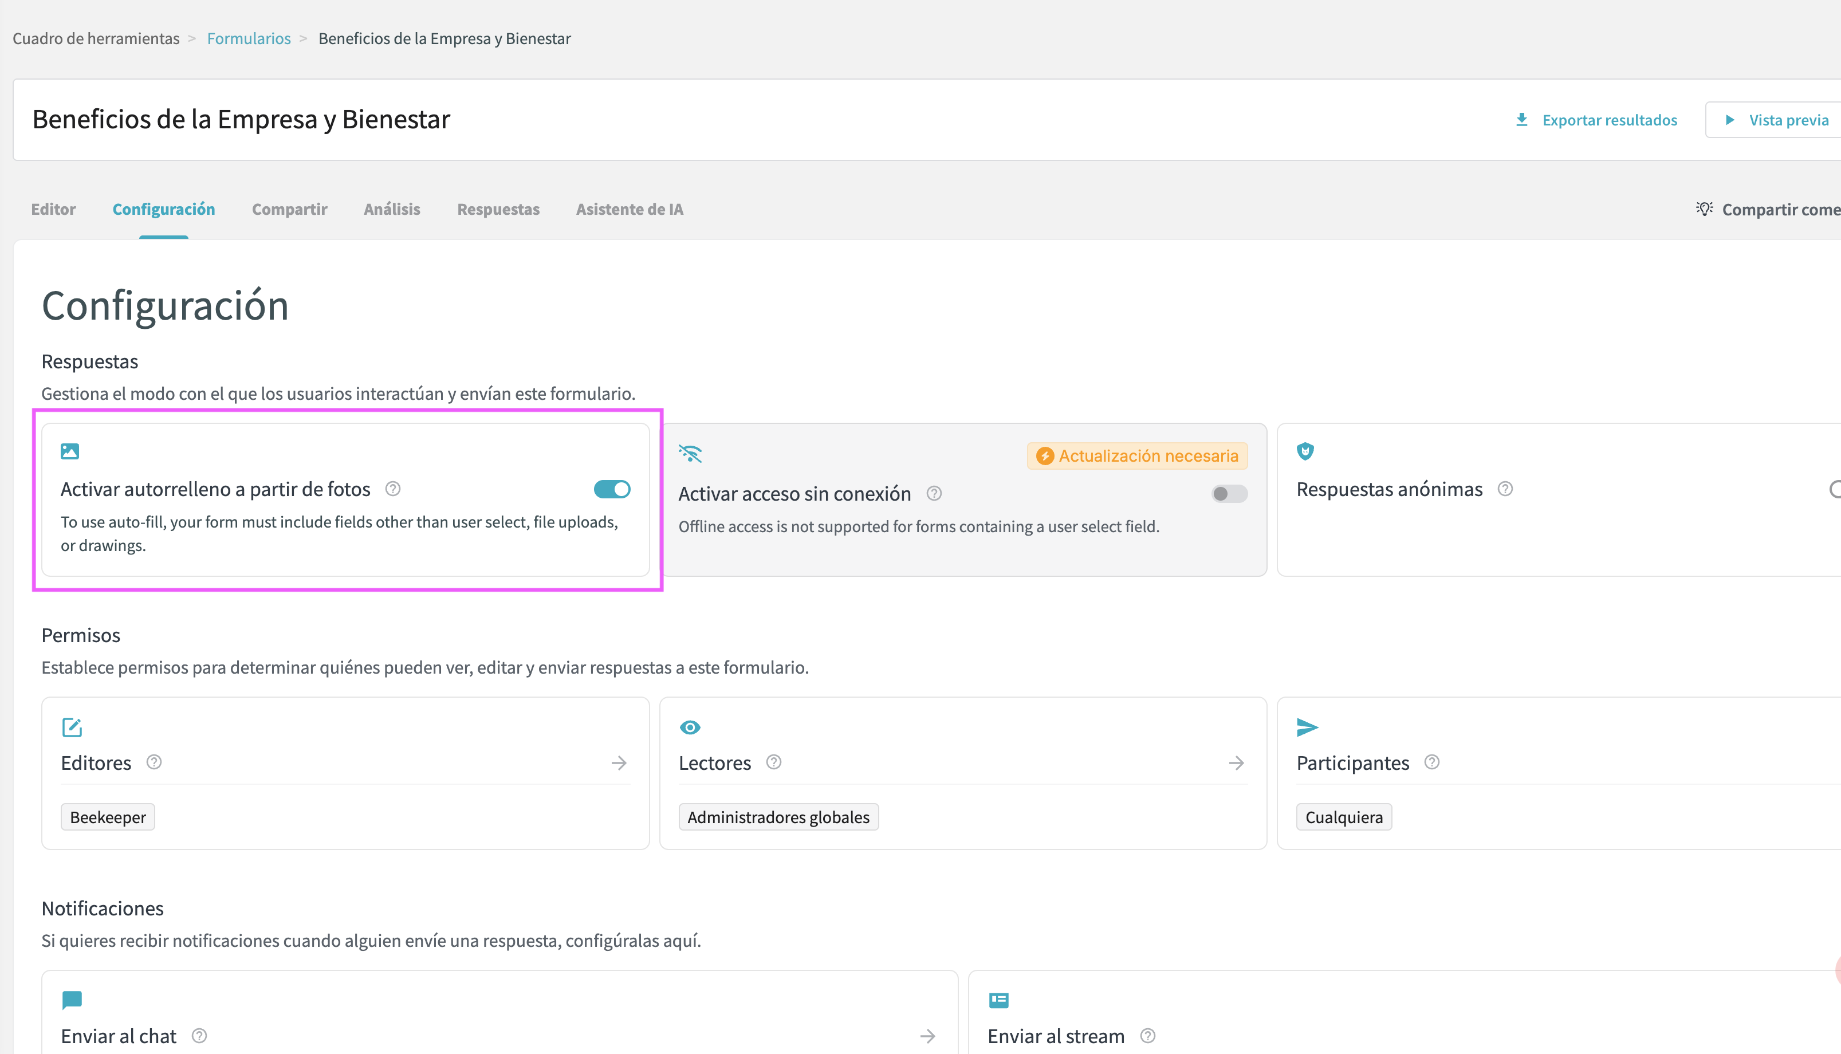Click the Respuestas section heading
The image size is (1841, 1054).
click(90, 361)
